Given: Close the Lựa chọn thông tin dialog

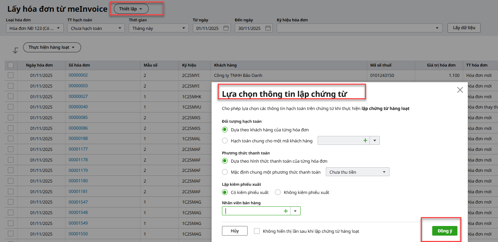Looking at the screenshot, I should (460, 90).
